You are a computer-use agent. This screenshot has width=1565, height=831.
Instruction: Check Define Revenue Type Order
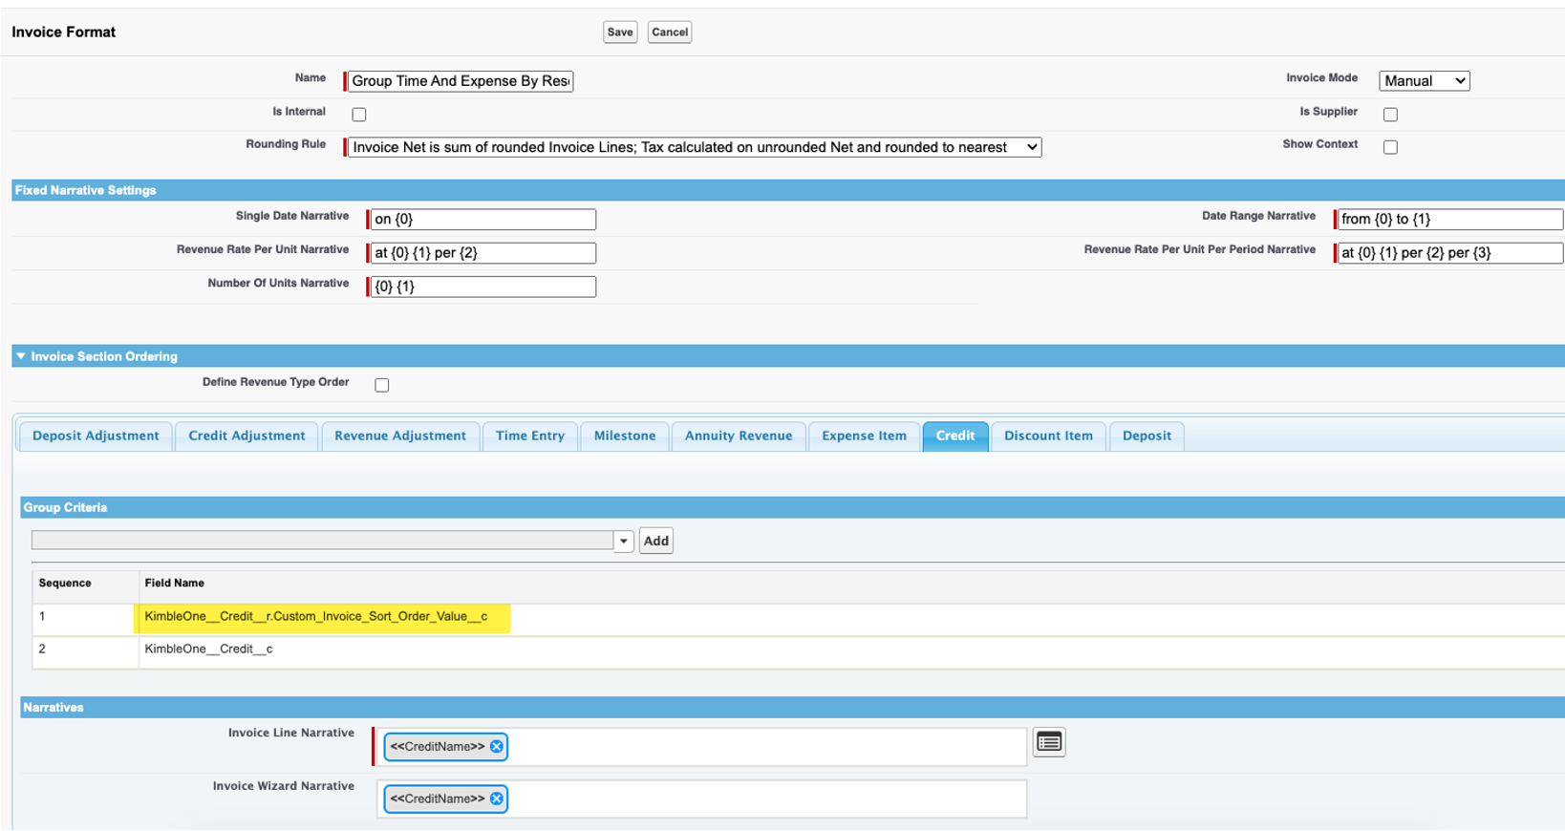[382, 385]
